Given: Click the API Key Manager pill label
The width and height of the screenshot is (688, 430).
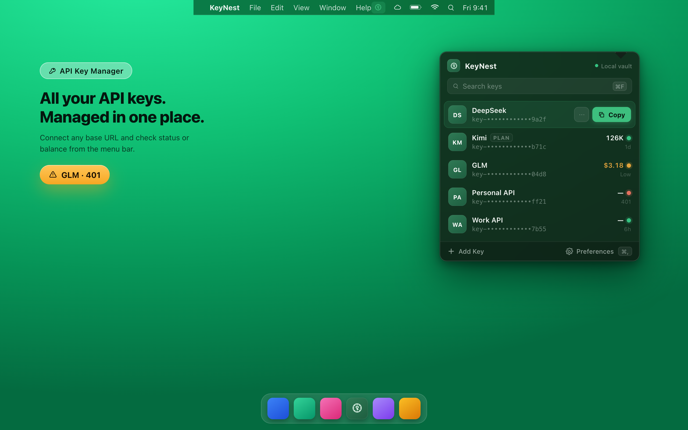Looking at the screenshot, I should coord(86,71).
